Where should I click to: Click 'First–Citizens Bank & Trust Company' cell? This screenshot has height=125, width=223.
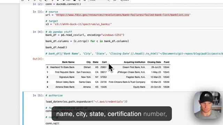tap(127, 82)
